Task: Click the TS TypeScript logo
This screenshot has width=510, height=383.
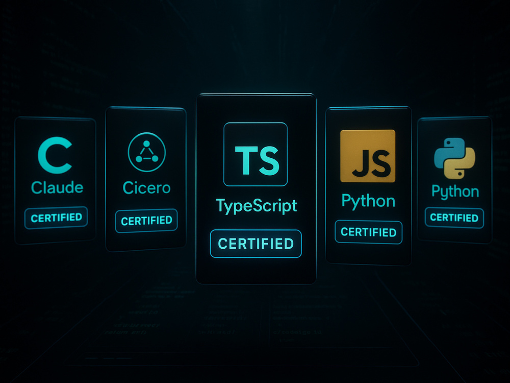Action: [x=256, y=154]
